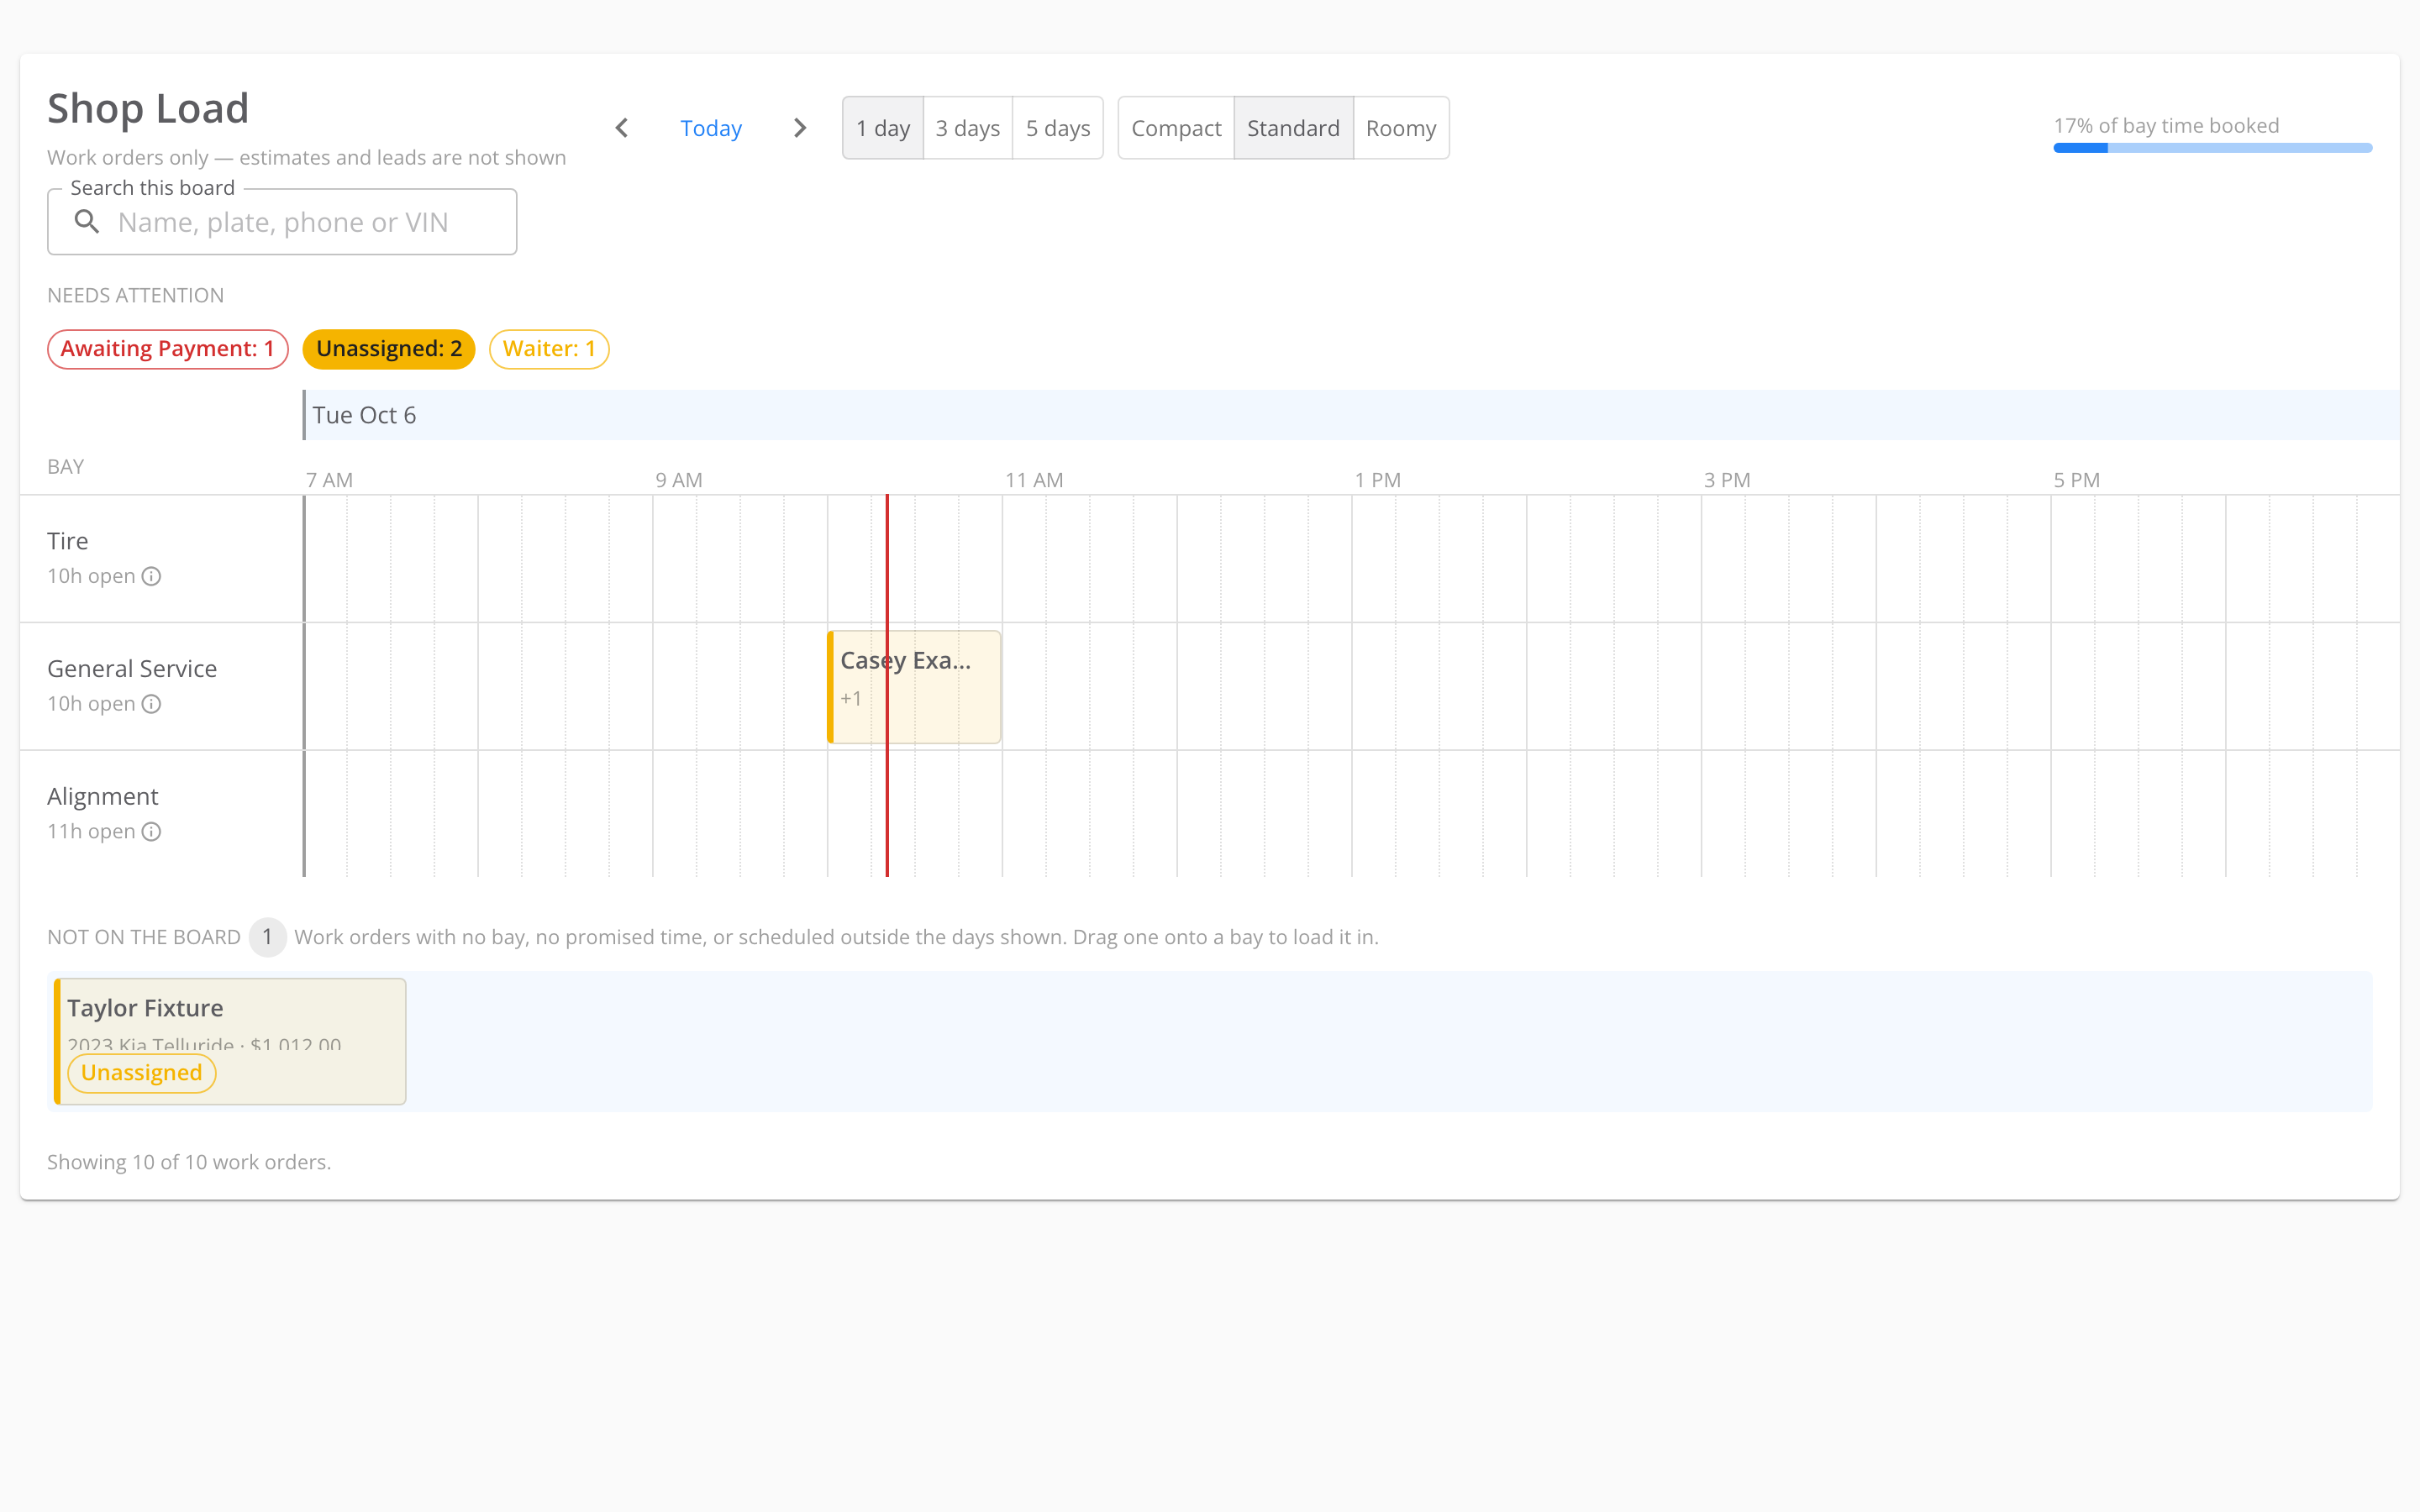The height and width of the screenshot is (1512, 2420).
Task: Open the Casey Exa... work order card
Action: coord(914,687)
